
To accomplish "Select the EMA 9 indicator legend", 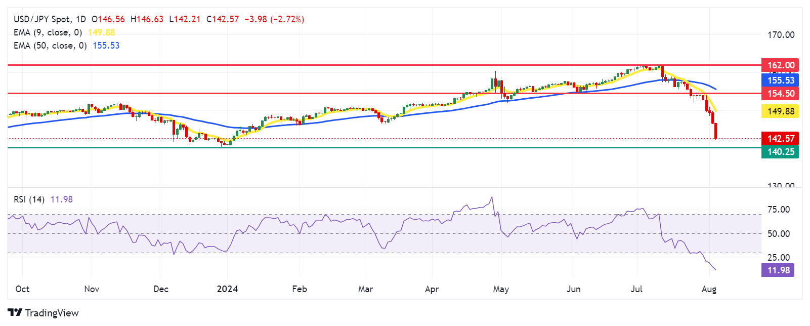I will (47, 32).
